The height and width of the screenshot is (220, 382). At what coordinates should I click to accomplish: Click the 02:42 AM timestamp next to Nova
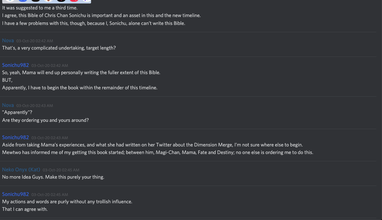pyautogui.click(x=35, y=41)
